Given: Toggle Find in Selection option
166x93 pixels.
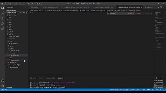Looking at the screenshot, I should [149, 13].
